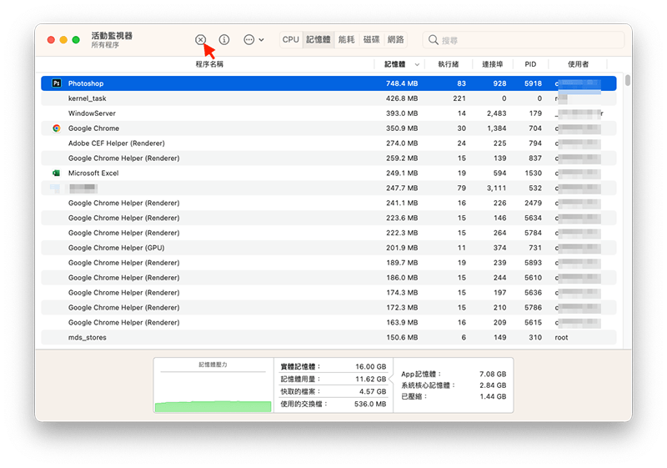Select Adobe CEF Helper (Renderer) row
The image size is (667, 468).
click(x=328, y=143)
